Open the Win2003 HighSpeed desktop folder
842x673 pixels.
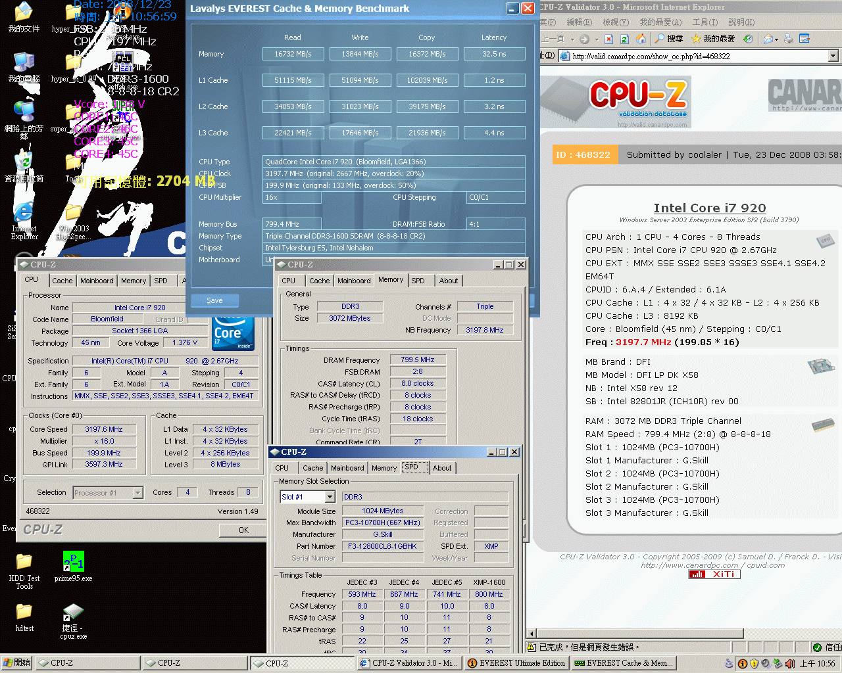click(72, 222)
